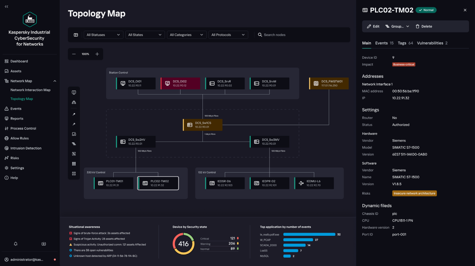
Task: Click the Search nodes field
Action: coord(302,35)
